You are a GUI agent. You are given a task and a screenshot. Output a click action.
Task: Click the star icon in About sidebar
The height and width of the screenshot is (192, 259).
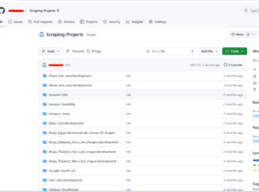(255, 76)
